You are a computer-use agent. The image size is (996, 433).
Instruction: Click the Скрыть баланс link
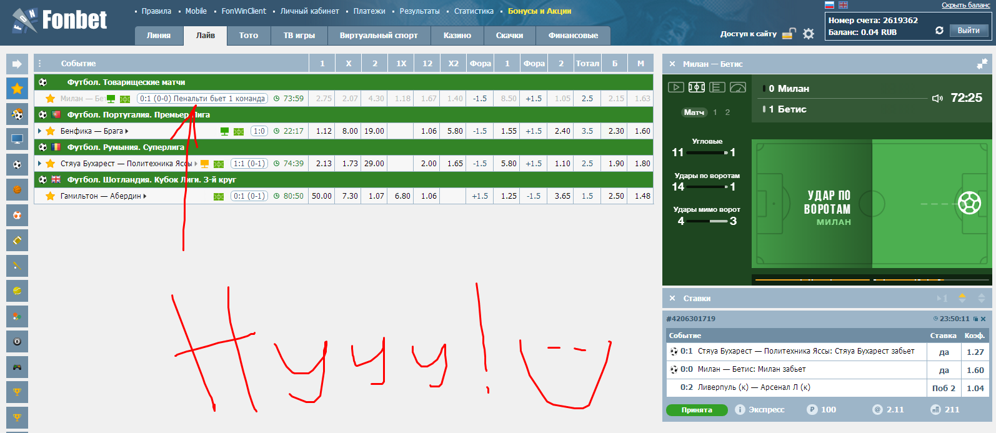966,5
